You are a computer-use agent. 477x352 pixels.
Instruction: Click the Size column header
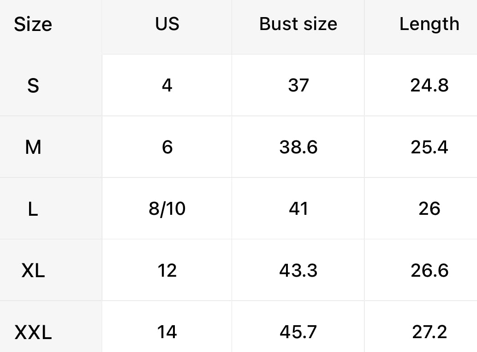(x=33, y=24)
